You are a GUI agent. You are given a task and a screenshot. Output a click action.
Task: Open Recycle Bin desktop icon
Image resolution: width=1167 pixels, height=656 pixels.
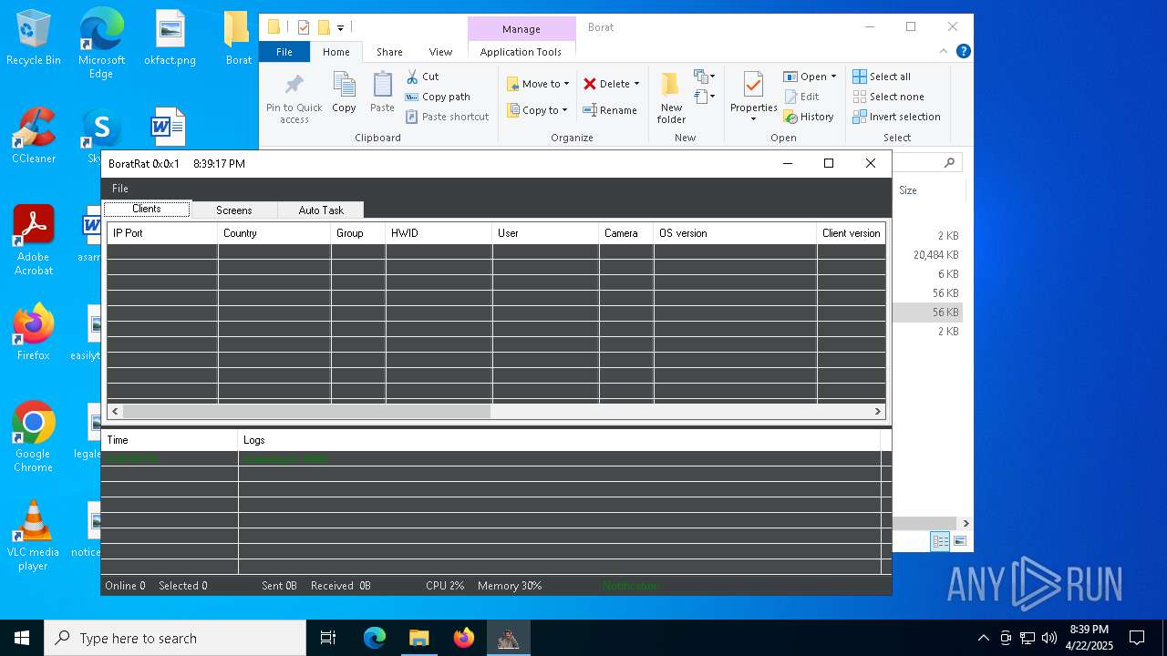[x=34, y=38]
